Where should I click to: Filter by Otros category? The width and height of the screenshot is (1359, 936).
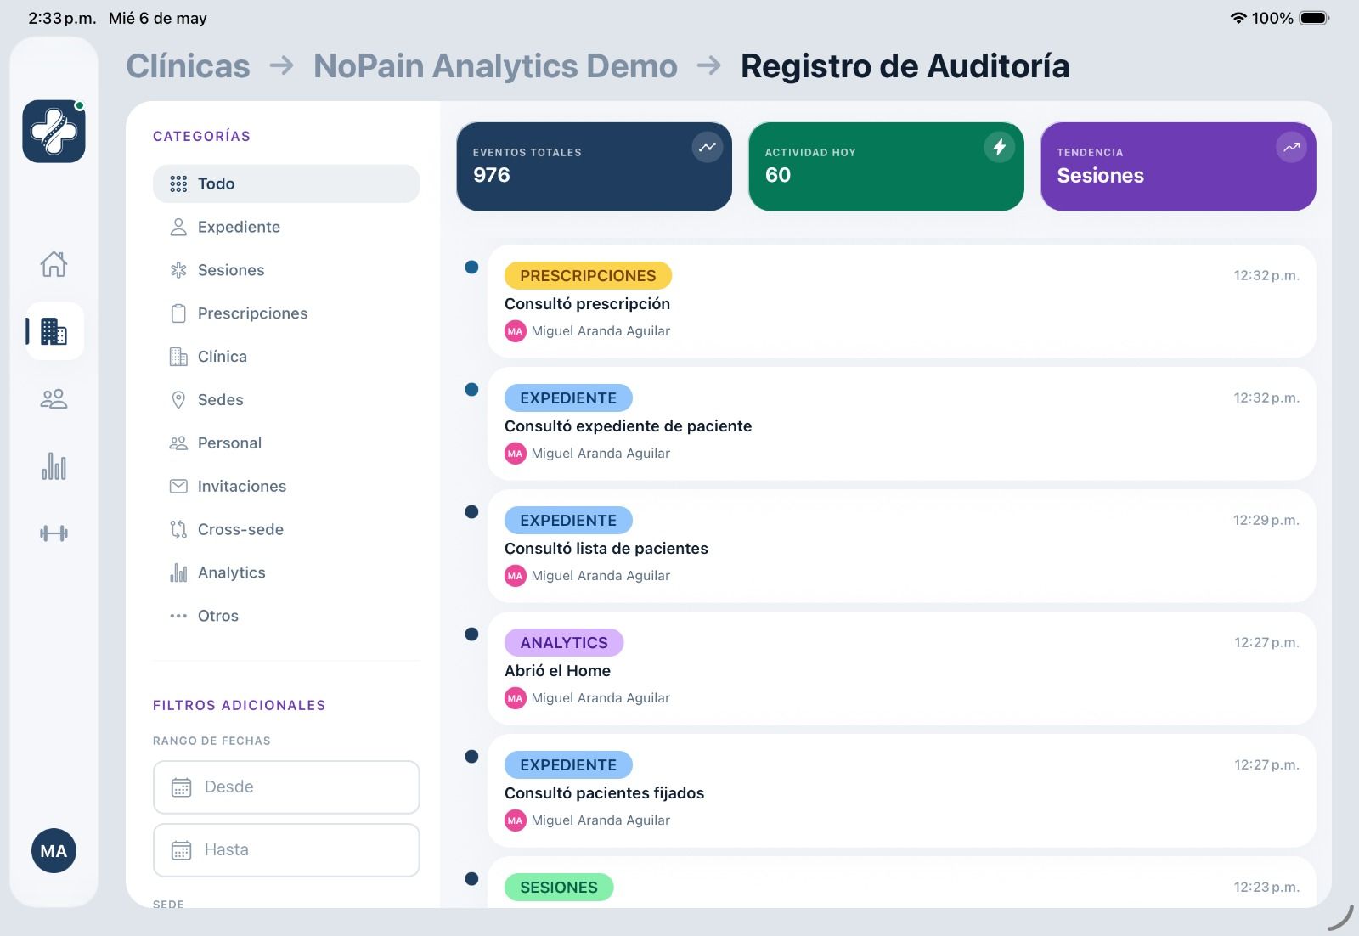[286, 617]
